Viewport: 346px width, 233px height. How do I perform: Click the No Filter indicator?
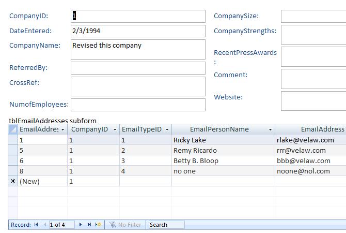(x=125, y=225)
